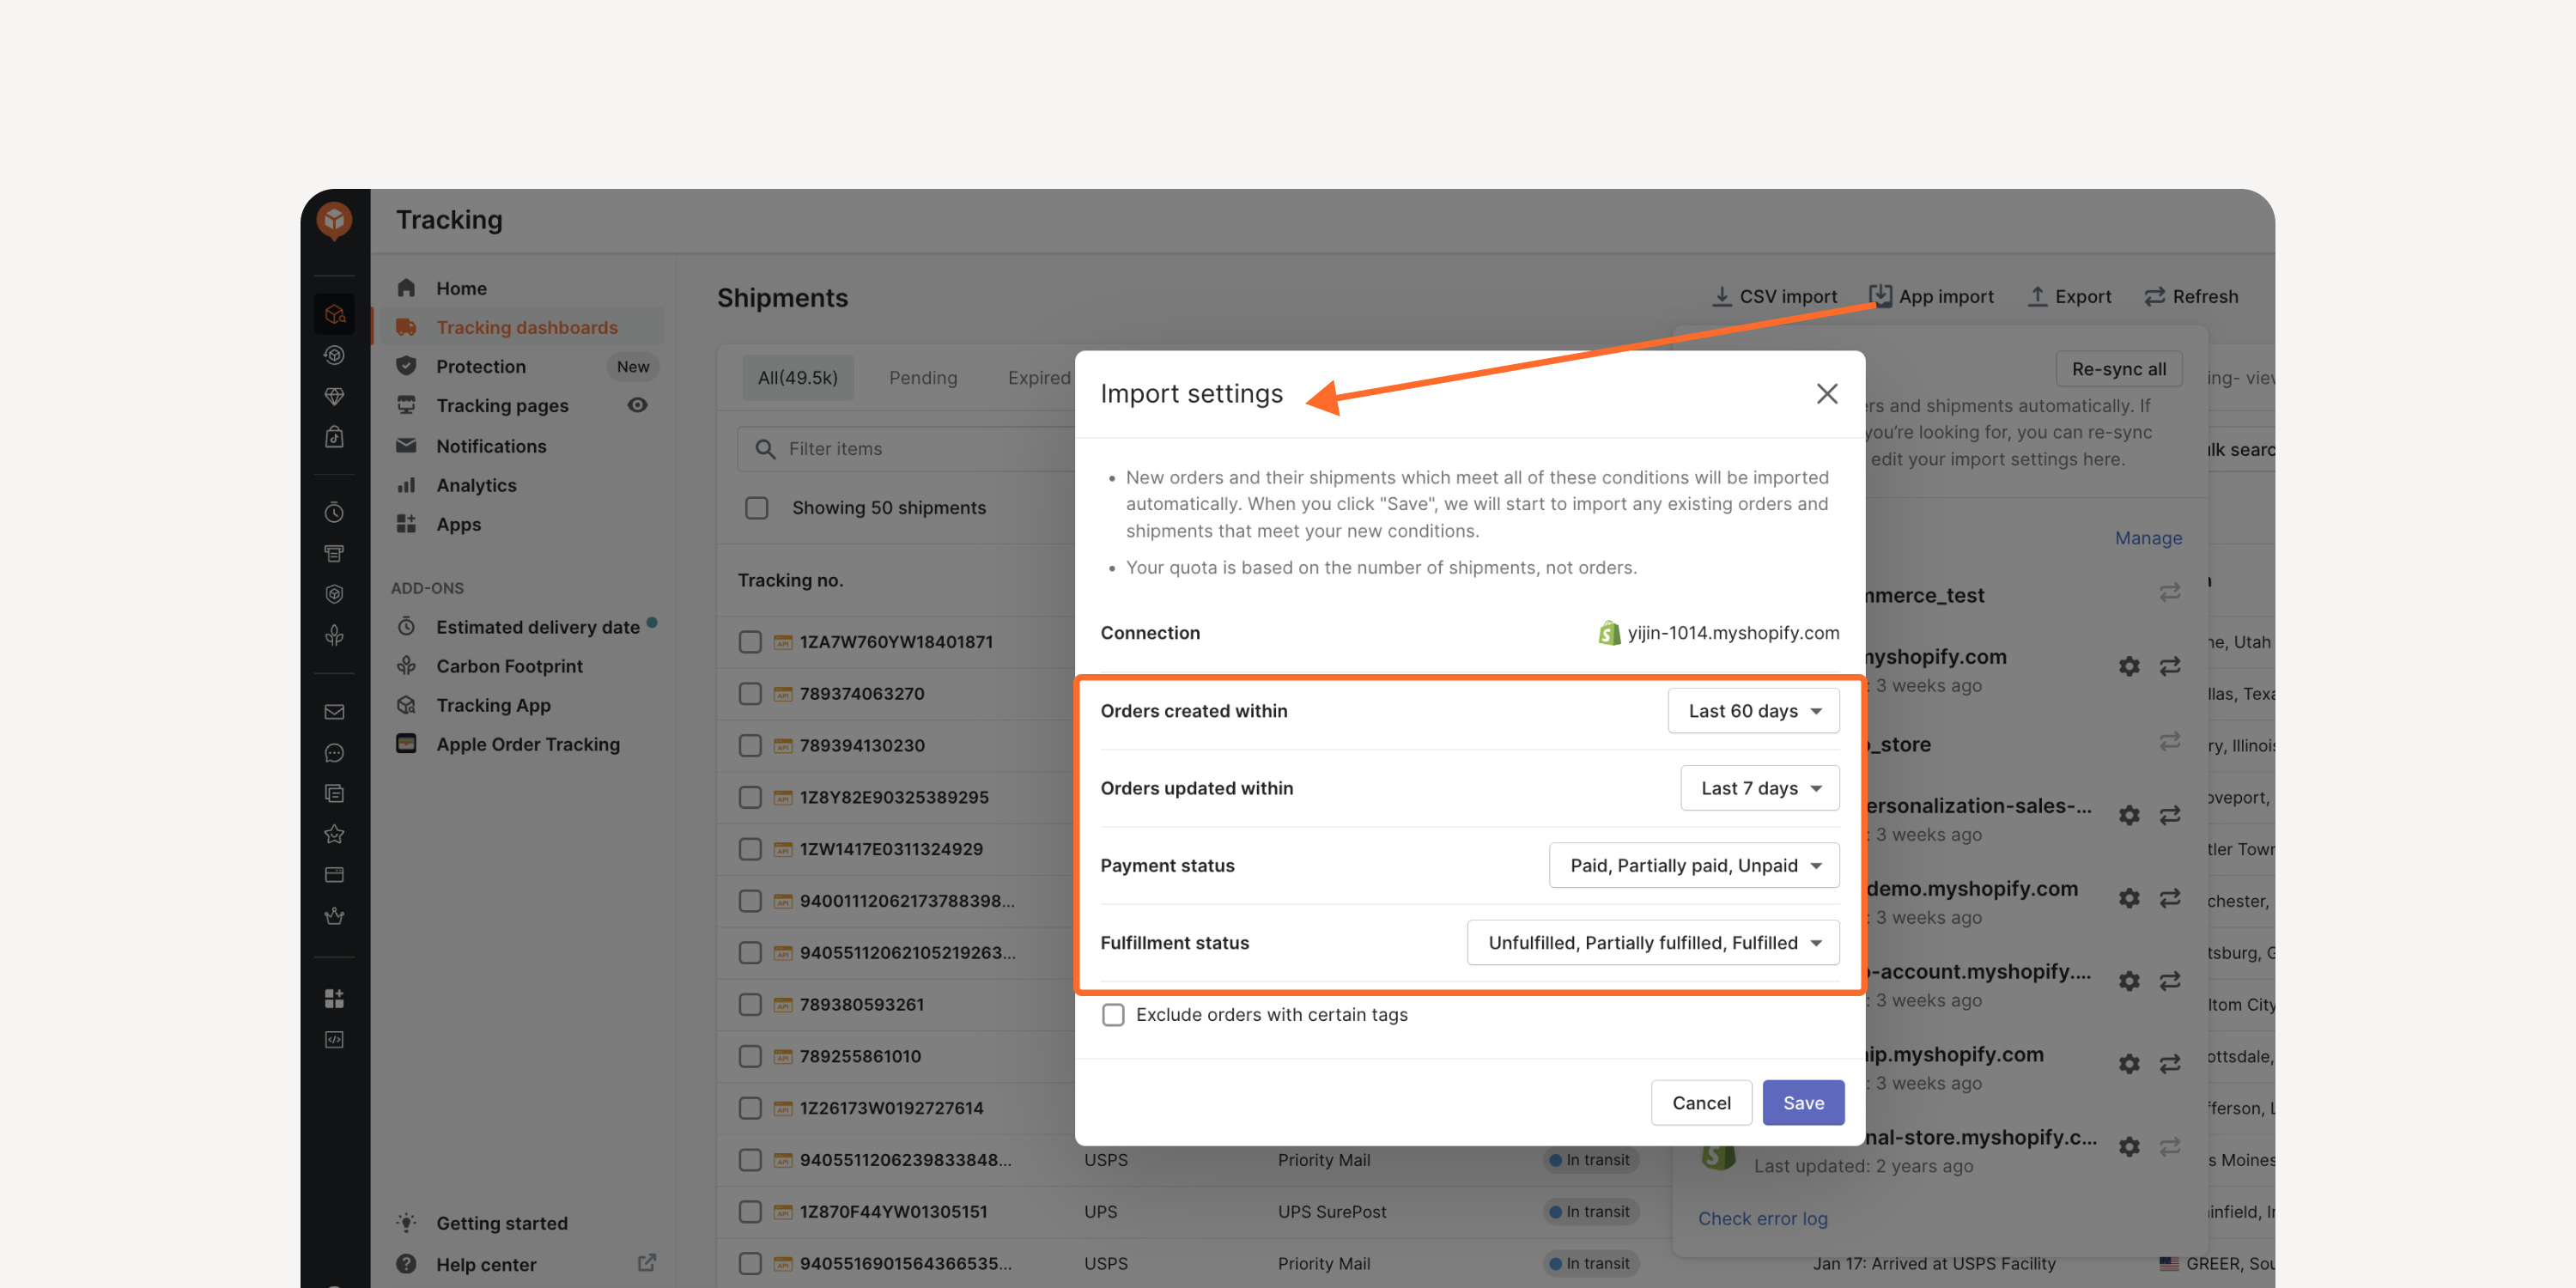The width and height of the screenshot is (2576, 1288).
Task: Toggle the Tracking pages eye visibility icon
Action: 637,405
